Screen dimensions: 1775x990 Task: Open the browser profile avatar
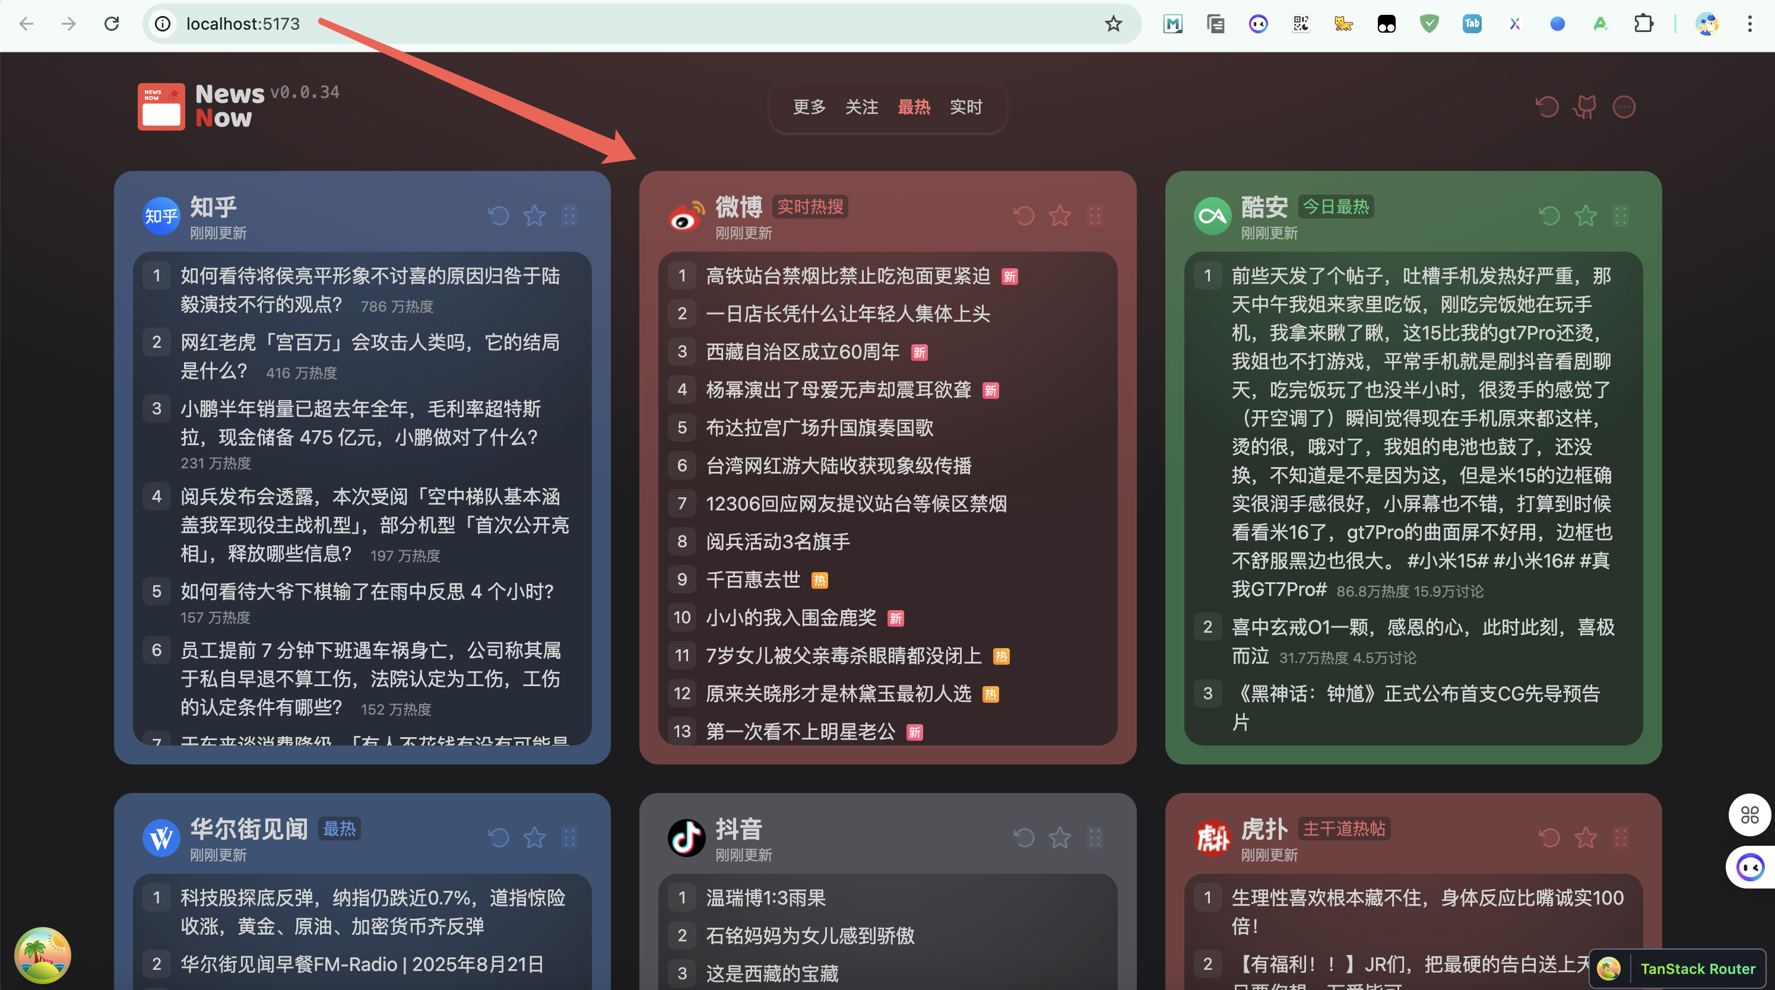(x=1707, y=24)
